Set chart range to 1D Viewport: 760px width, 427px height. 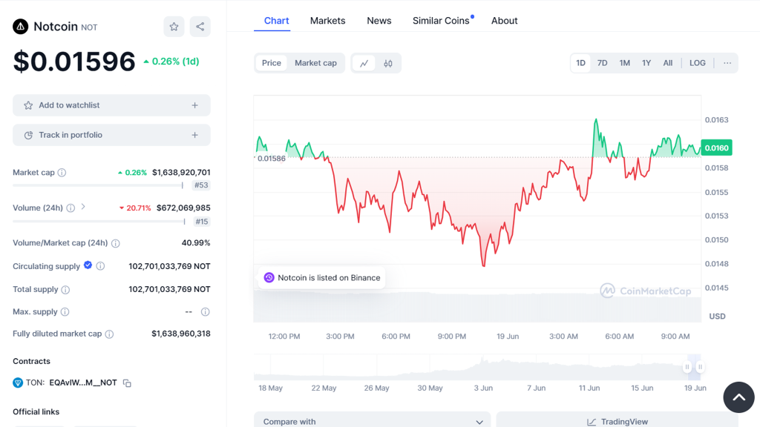coord(580,63)
